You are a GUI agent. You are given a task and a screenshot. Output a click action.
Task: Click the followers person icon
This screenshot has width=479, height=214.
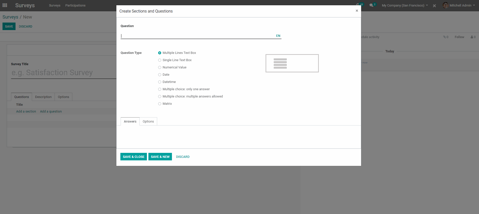pyautogui.click(x=472, y=37)
